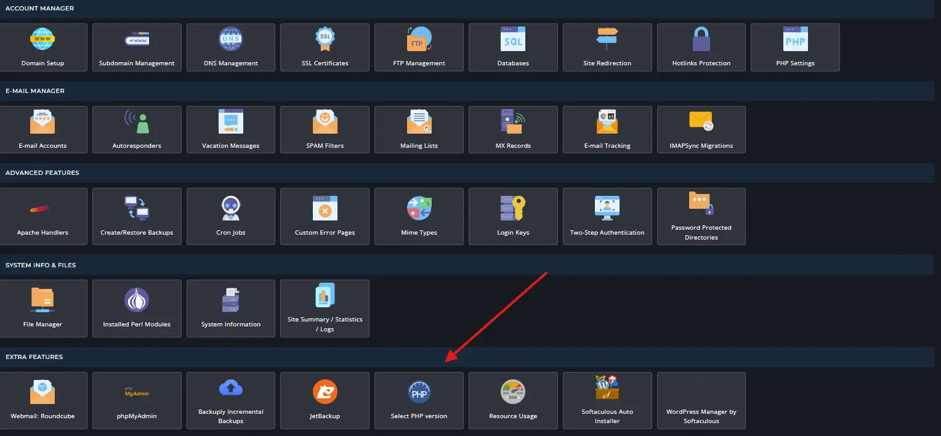The image size is (941, 436).
Task: Select Mime Types
Action: click(419, 217)
